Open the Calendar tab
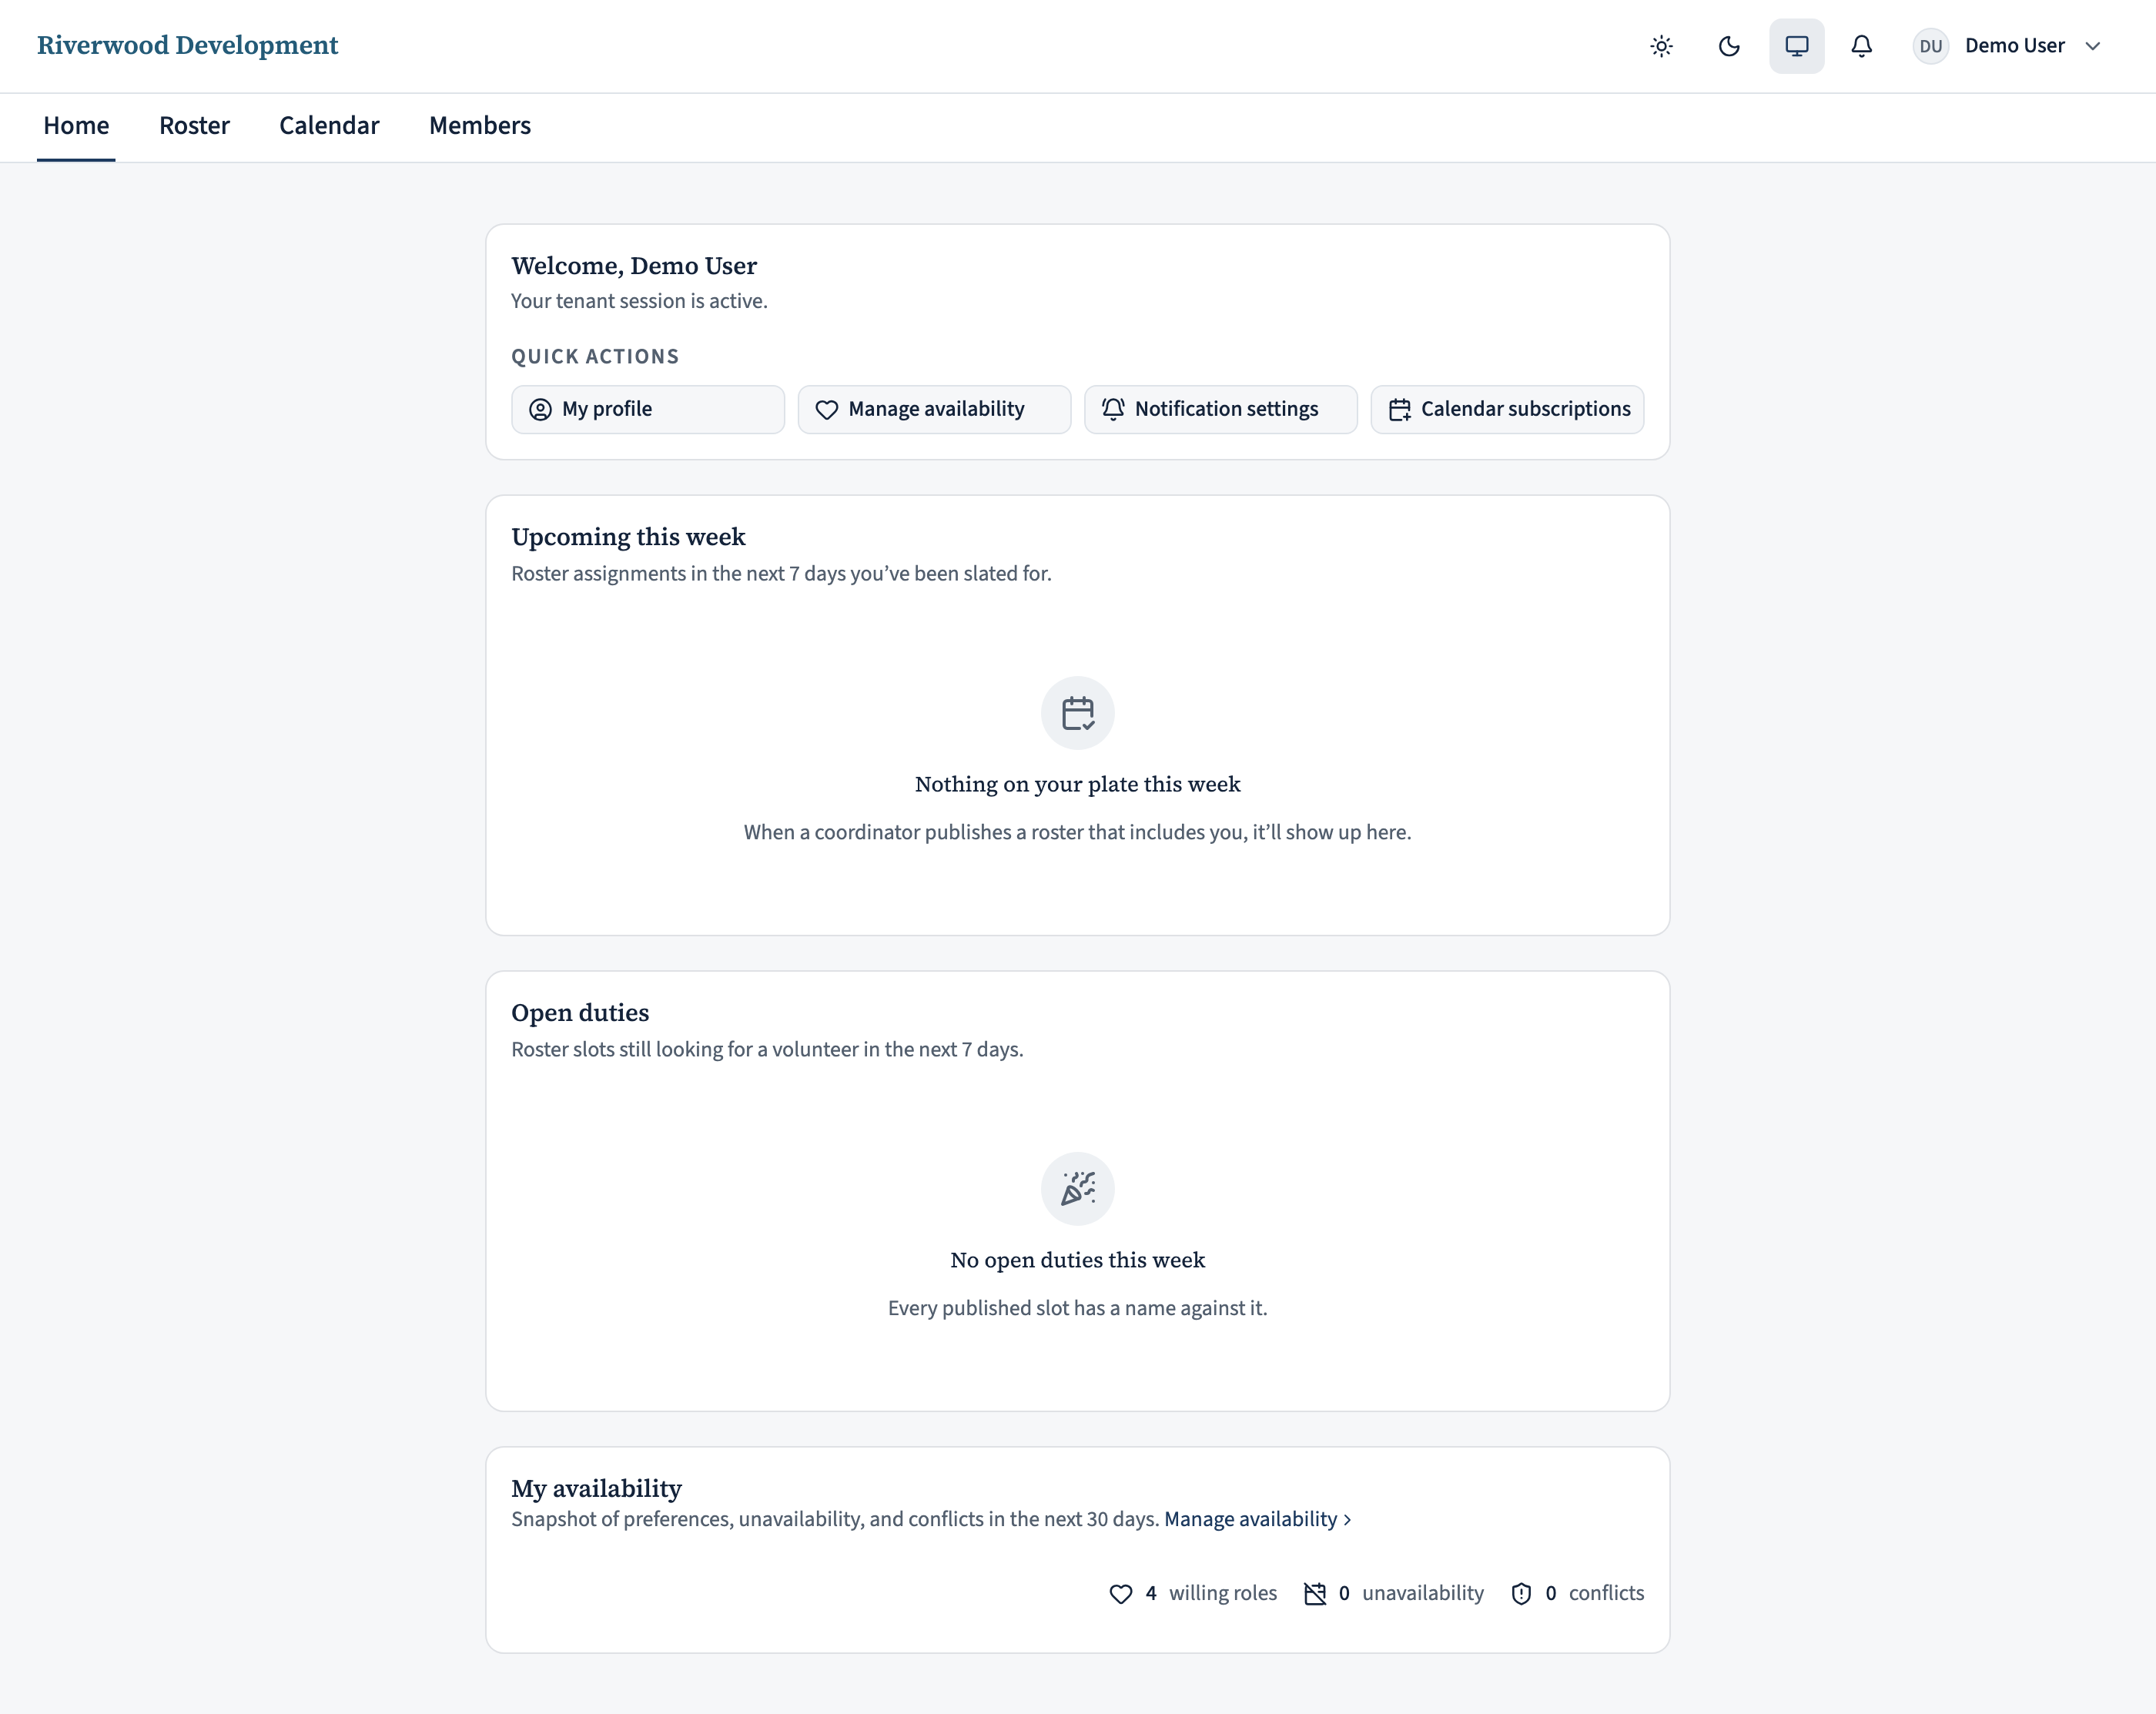This screenshot has height=1714, width=2156. pos(329,126)
